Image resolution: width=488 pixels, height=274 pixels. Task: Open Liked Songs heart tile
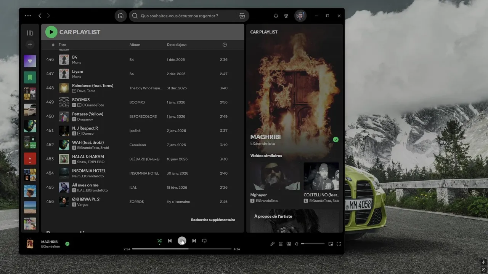coord(30,61)
